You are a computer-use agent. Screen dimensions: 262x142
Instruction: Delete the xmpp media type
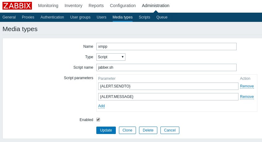coord(148,130)
